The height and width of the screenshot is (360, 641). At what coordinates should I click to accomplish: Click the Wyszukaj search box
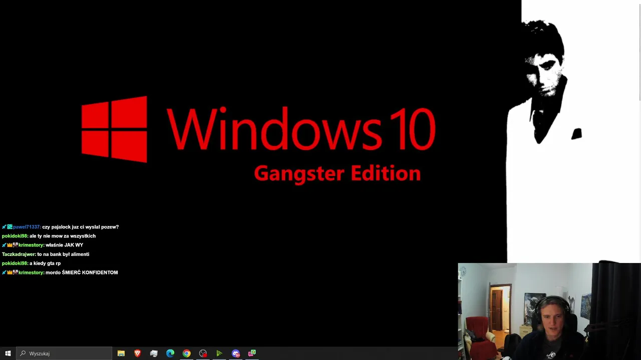tap(64, 353)
